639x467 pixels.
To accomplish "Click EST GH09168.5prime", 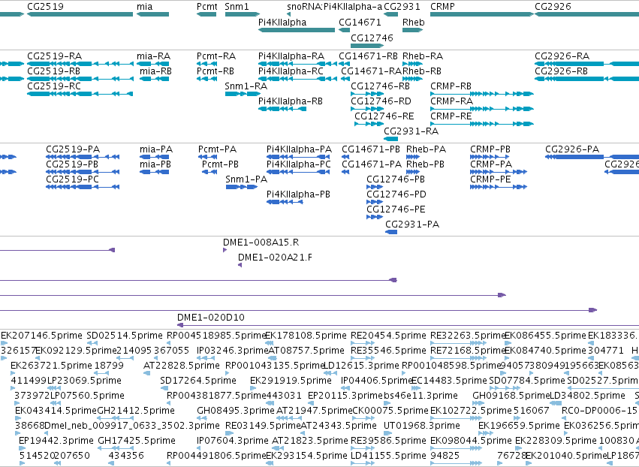I will tap(511, 396).
